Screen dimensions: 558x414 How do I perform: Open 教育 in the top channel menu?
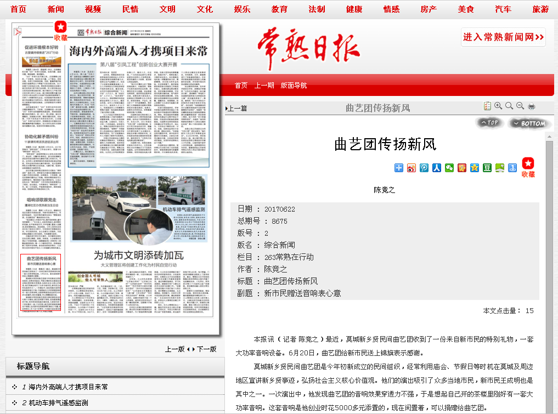pos(279,9)
